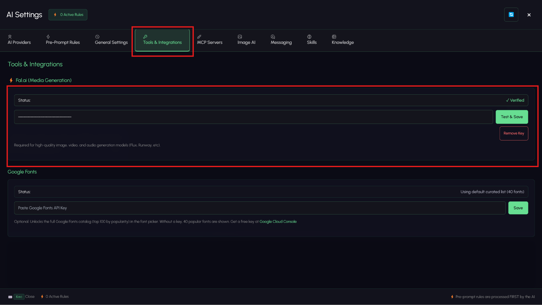Close the AI Settings dialog
The height and width of the screenshot is (305, 542).
click(x=529, y=15)
